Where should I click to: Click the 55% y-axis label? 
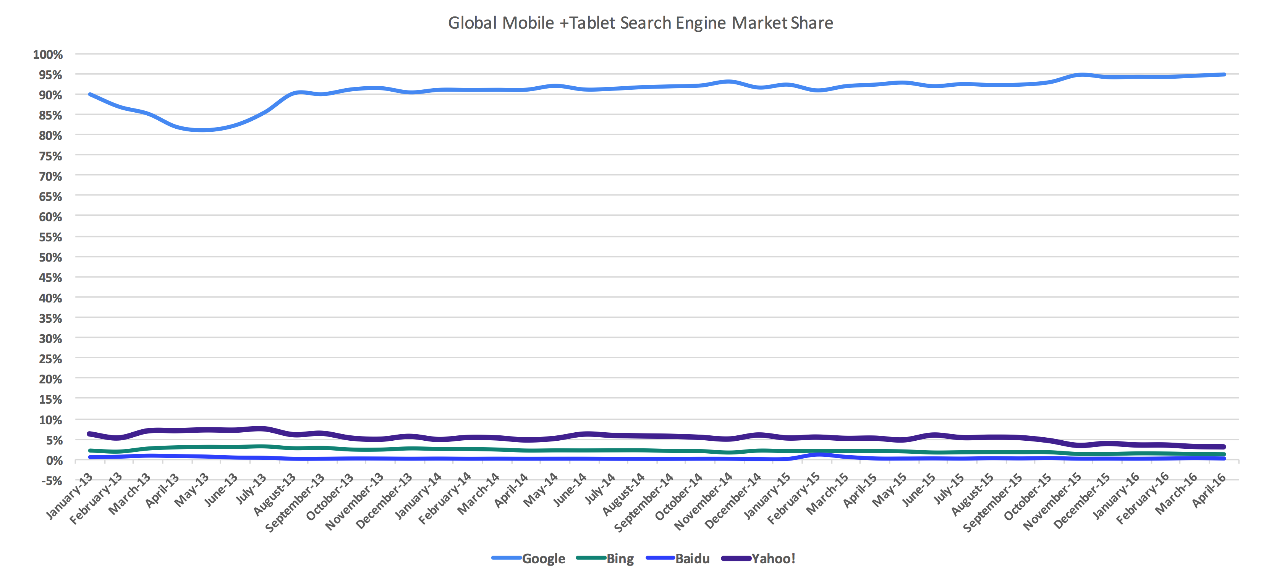[51, 237]
